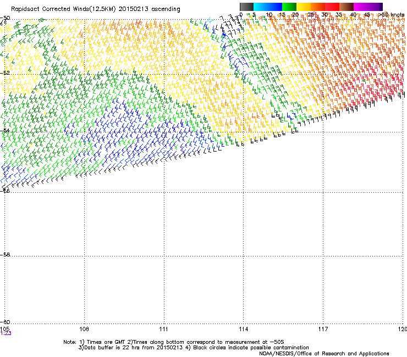Screen dimensions: 407x357
Task: Click the date '20150213' in the title
Action: [x=134, y=9]
